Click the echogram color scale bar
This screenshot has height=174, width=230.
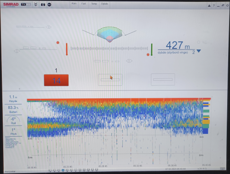(x=207, y=116)
